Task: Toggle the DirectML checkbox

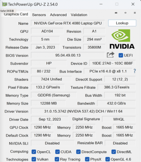Action: tap(114, 152)
